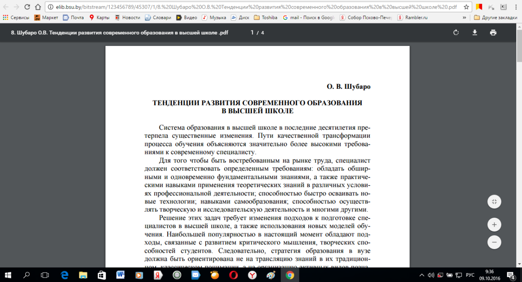
Task: Click the heading ТЕНДЕНЦИИ РАЗВИТИЯ СОВРЕМЕННОГО ОБРАЗОВАНИЯ
Action: 257,103
